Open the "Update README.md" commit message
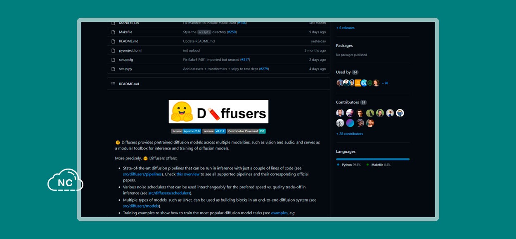516x239 pixels. click(x=199, y=41)
